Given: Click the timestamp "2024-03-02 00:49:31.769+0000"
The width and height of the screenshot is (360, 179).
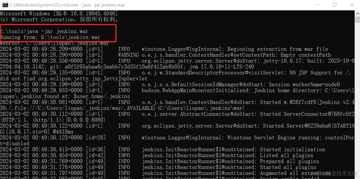Looking at the screenshot, I should pos(41,161).
